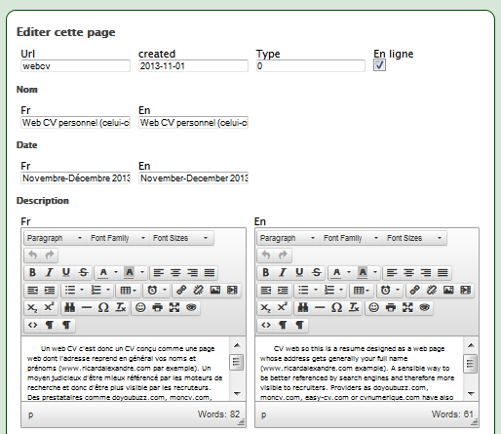Toggle fullscreen in the En editor
This screenshot has height=434, width=501.
click(x=407, y=307)
